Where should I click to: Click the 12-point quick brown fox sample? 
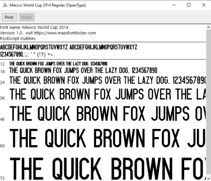[x=58, y=64]
